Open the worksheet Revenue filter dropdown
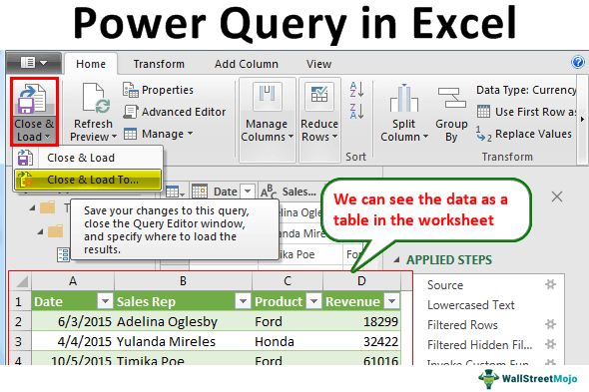This screenshot has width=589, height=392. pos(391,301)
